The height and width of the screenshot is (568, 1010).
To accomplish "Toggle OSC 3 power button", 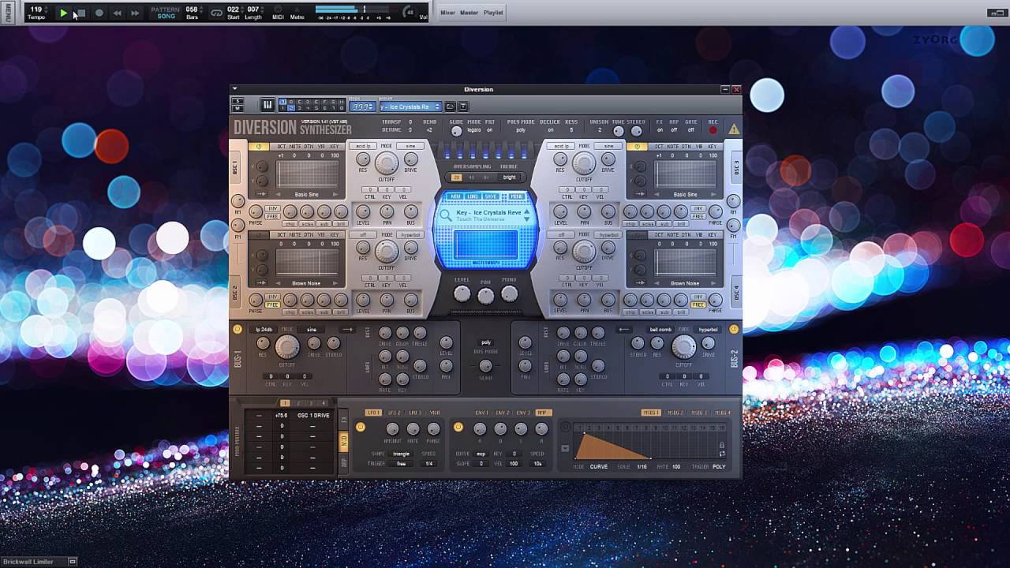I will coord(637,147).
